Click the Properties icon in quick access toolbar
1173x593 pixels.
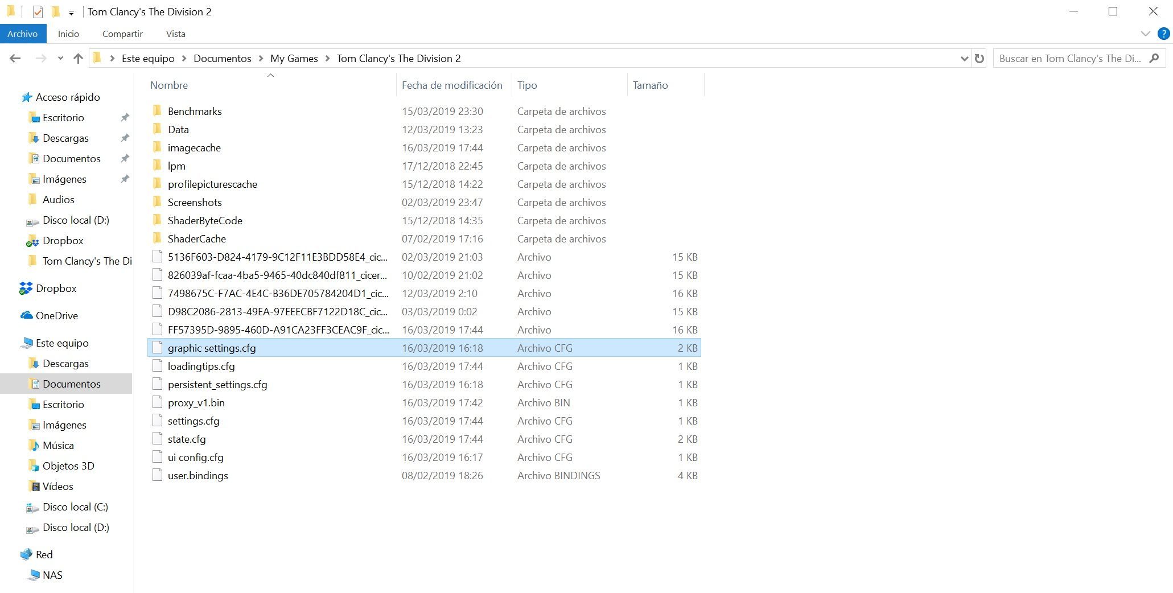click(x=38, y=12)
